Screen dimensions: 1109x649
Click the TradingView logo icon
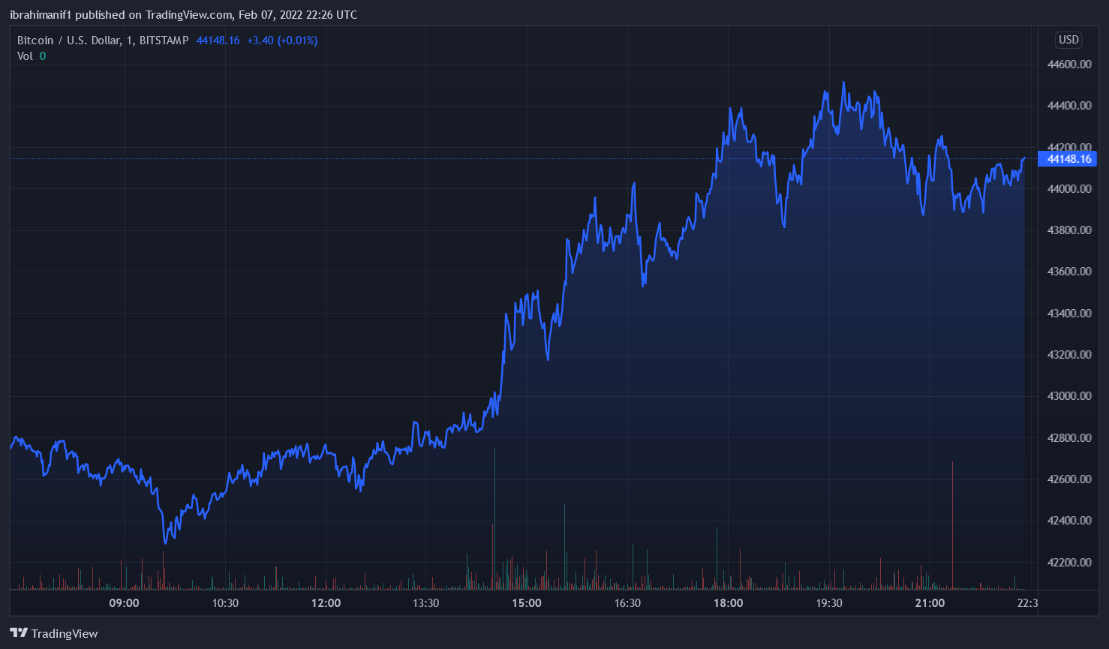pos(19,633)
